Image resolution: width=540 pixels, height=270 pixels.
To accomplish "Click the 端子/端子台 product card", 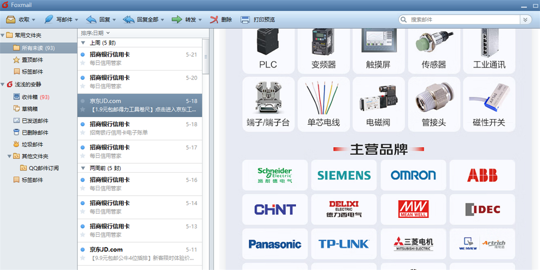I will (268, 104).
